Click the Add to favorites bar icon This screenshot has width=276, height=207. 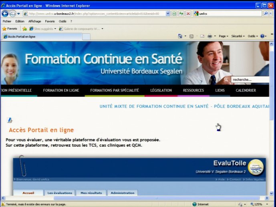click(25, 29)
